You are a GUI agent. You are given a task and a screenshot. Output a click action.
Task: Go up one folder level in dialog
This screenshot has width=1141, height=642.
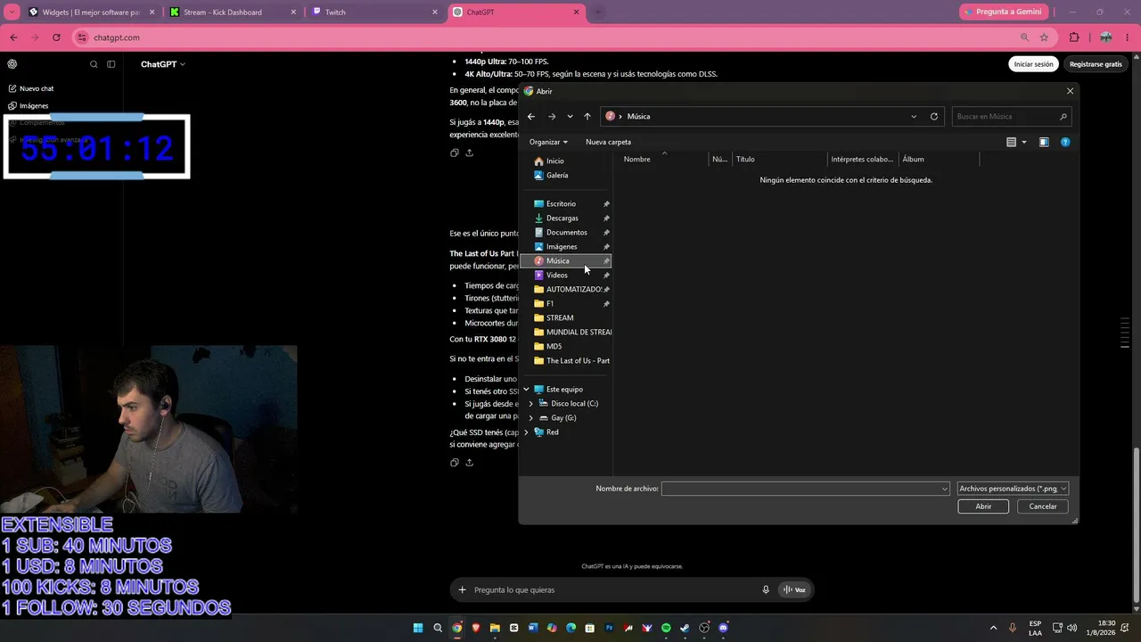[x=587, y=117]
